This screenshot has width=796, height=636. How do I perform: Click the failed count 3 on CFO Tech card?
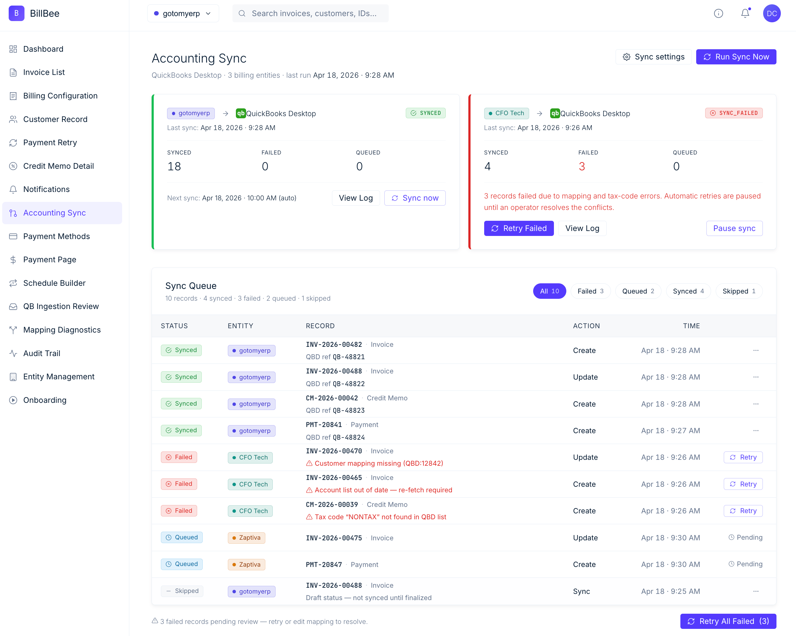[582, 166]
